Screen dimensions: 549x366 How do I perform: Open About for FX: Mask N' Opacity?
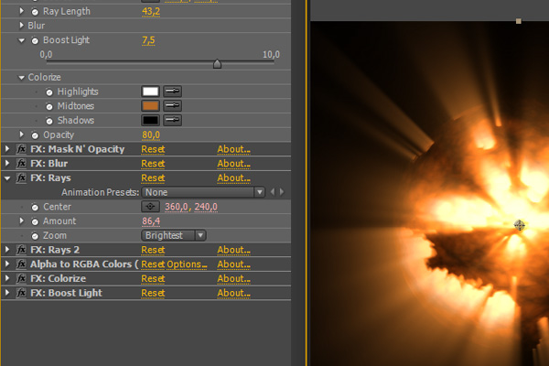coord(233,149)
